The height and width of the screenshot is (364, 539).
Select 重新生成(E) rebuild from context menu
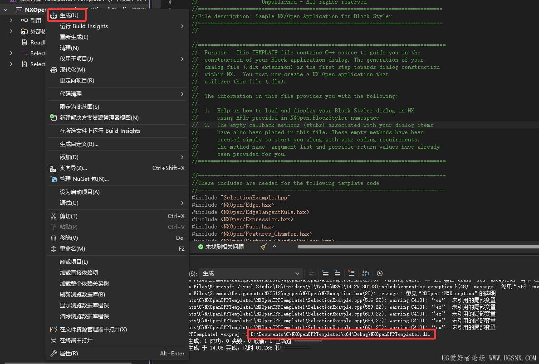click(74, 37)
